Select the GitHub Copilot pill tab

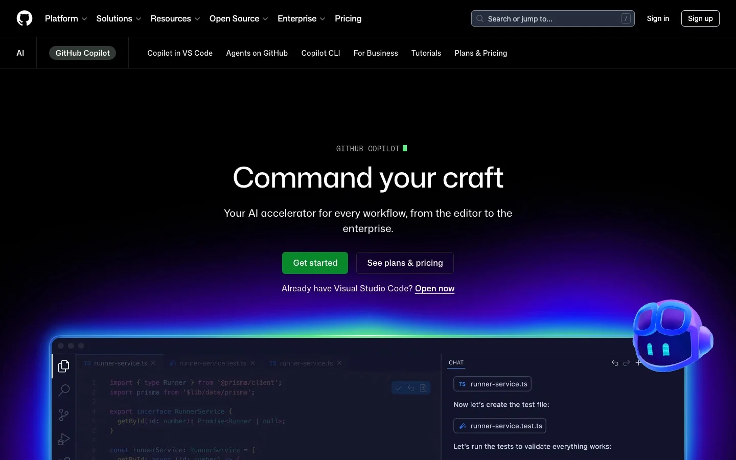[82, 53]
